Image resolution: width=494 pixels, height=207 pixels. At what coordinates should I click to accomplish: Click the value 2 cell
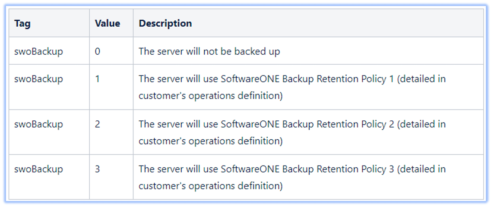click(98, 124)
